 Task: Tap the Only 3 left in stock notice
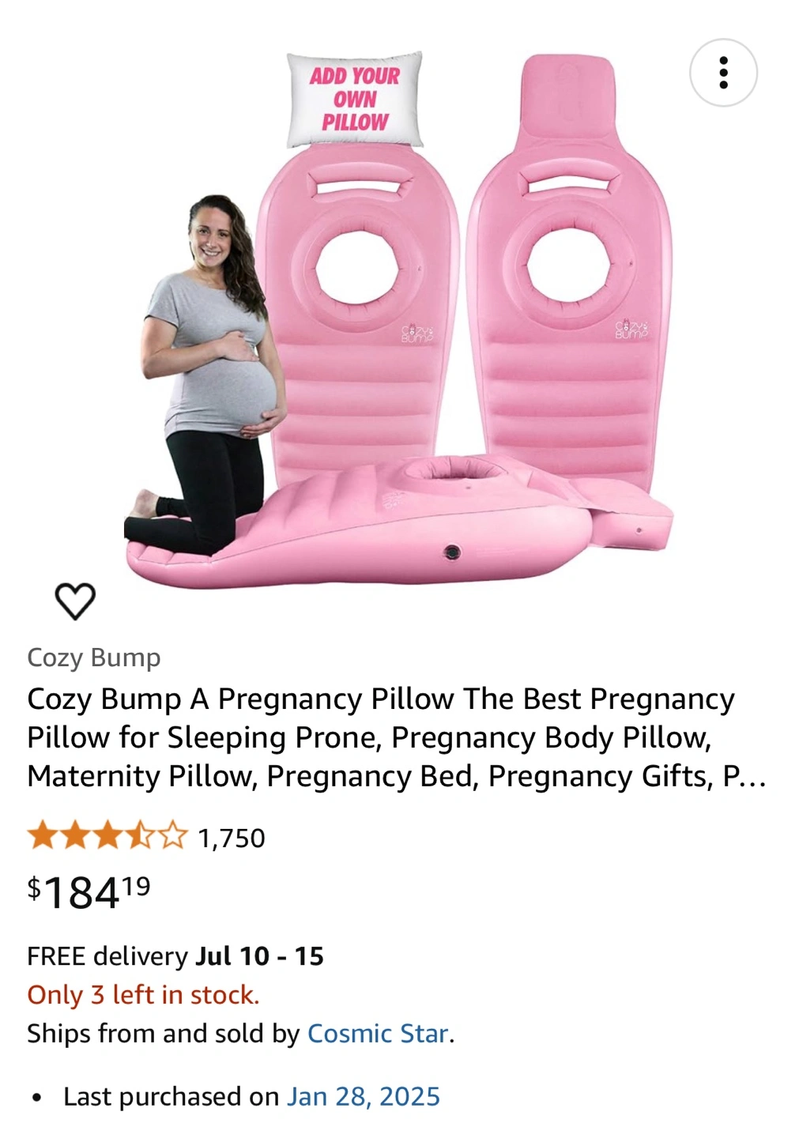click(143, 994)
